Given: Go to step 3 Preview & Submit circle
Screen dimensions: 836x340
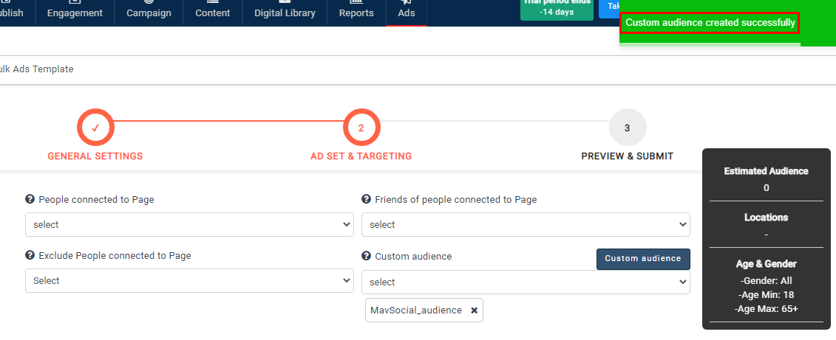Looking at the screenshot, I should tap(627, 128).
